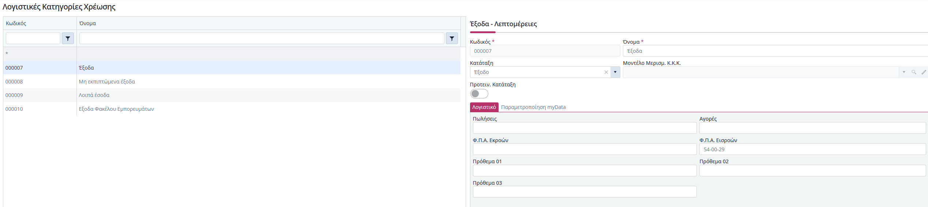Click the code cell 000010
Screen dimensions: 928x207
(x=40, y=109)
